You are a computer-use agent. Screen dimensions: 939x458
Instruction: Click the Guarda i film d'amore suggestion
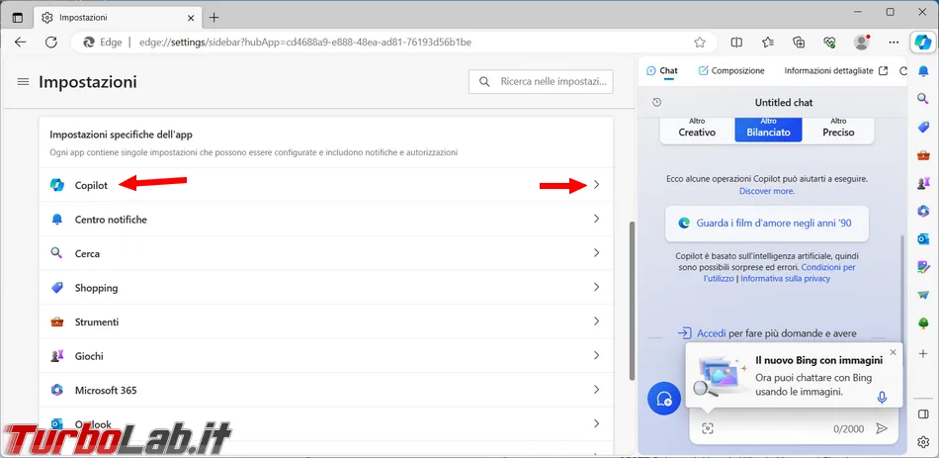[768, 223]
